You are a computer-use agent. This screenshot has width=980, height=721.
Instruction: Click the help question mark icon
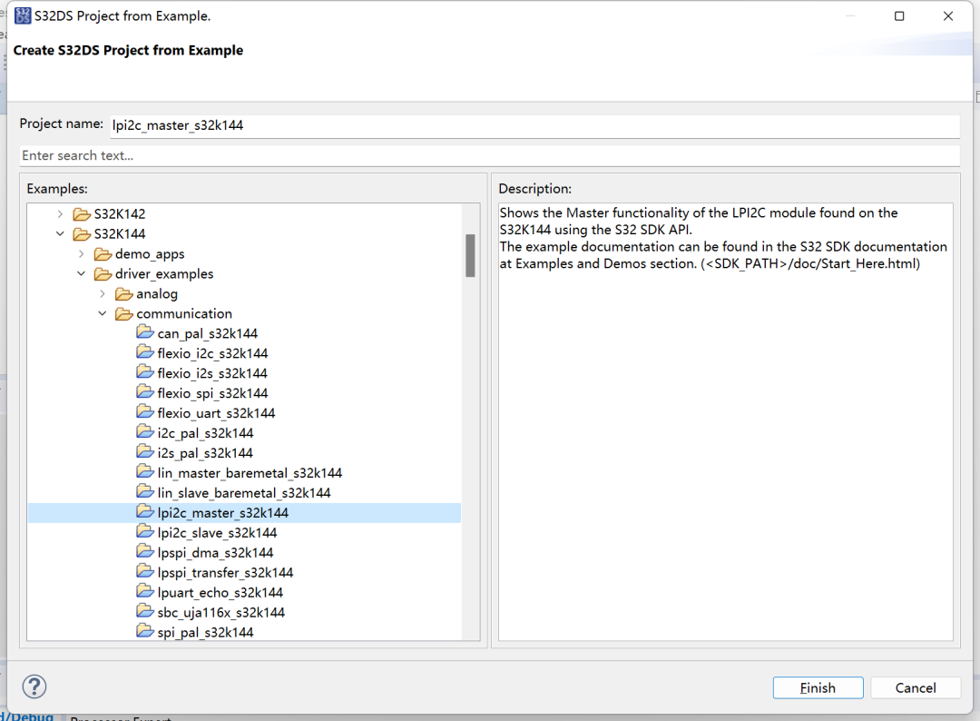tap(34, 686)
